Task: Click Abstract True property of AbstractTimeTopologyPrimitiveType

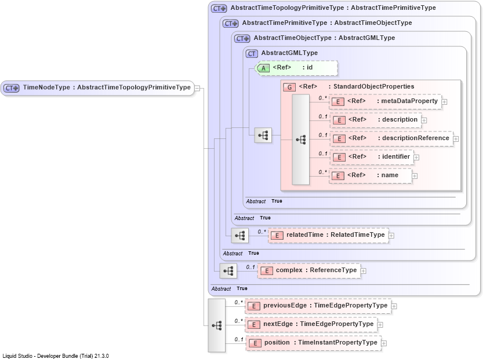Action: pos(229,289)
